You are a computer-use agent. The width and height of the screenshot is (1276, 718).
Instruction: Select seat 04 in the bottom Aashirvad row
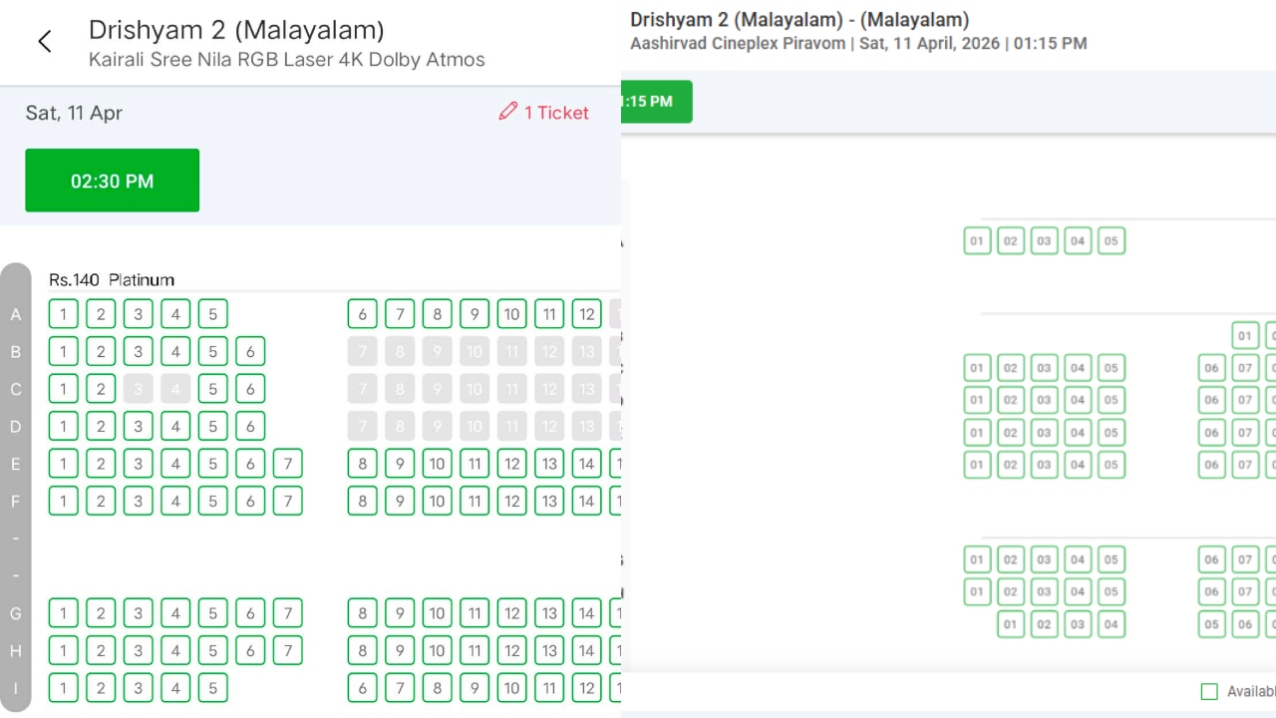[x=1111, y=624]
